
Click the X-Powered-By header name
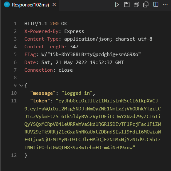(x=42, y=31)
